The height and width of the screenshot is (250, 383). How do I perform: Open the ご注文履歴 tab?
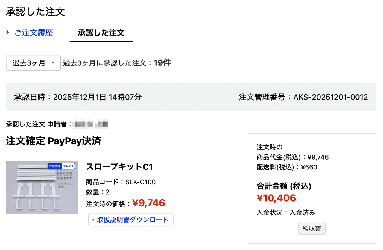34,33
